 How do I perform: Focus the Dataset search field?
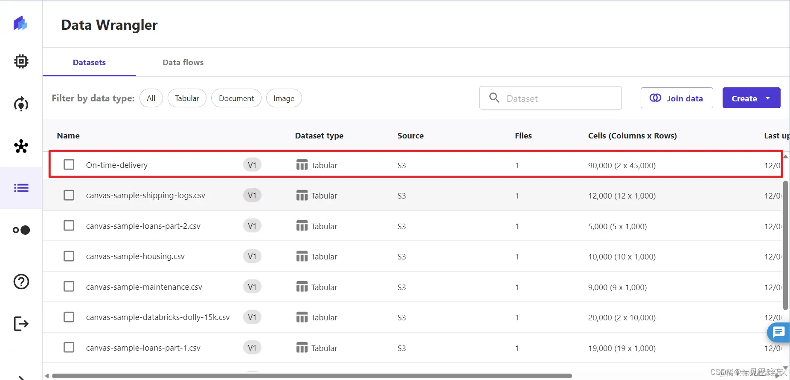pyautogui.click(x=550, y=98)
